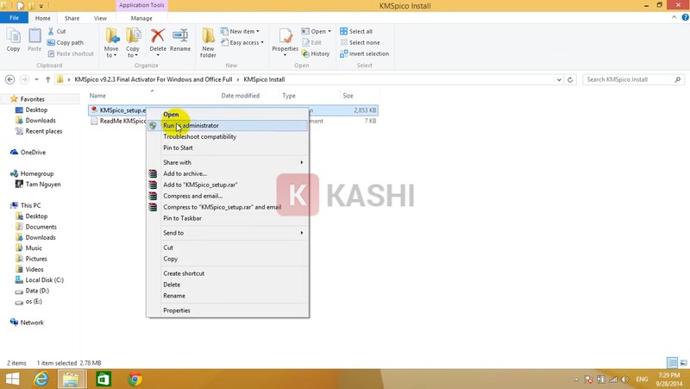690x389 pixels.
Task: Switch to large icons view
Action: pyautogui.click(x=683, y=362)
